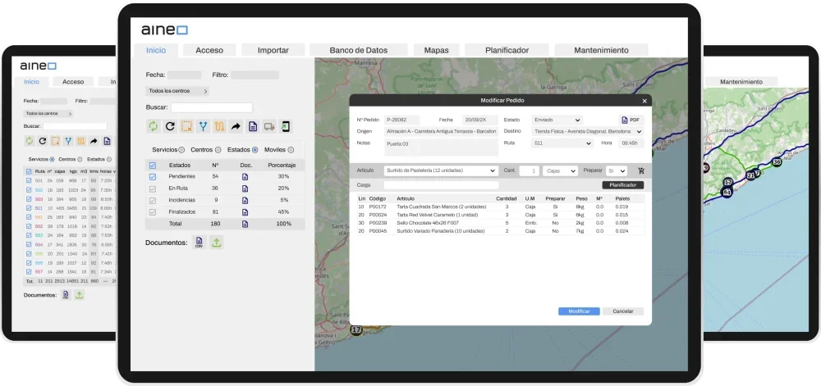The width and height of the screenshot is (821, 386).
Task: Click the green sync arrows icon in center toolbar
Action: point(153,126)
